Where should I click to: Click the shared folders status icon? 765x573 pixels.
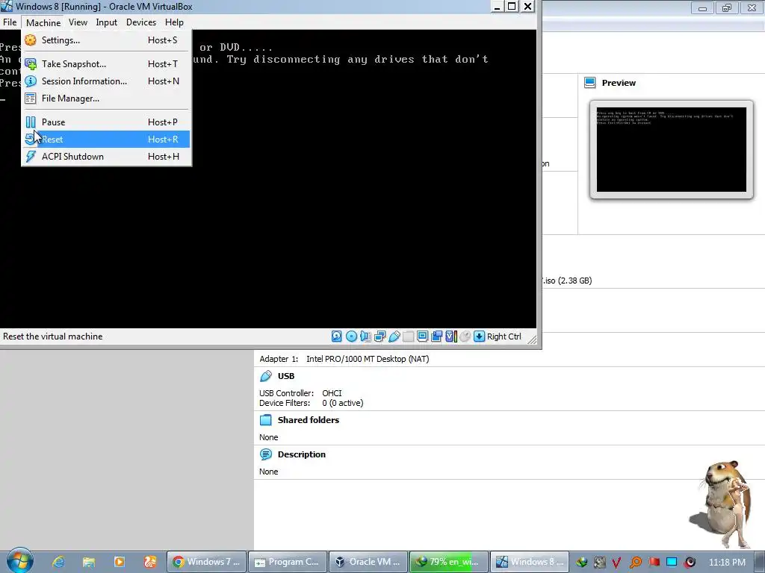pos(409,336)
